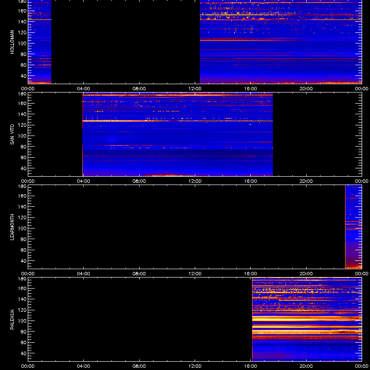Select the early Holloman data strip before 02:00
The height and width of the screenshot is (370, 370).
pos(40,42)
